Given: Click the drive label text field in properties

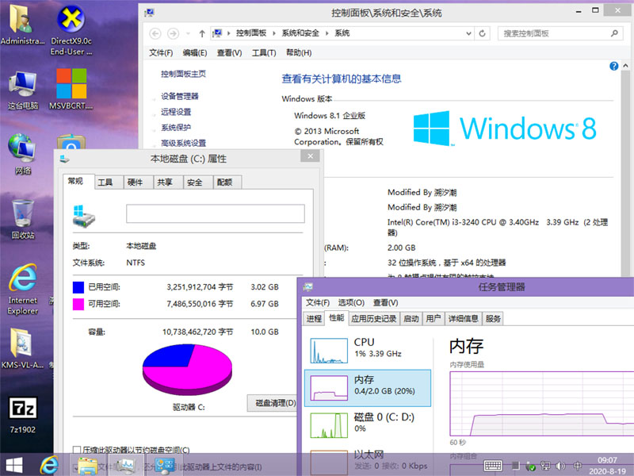Looking at the screenshot, I should (215, 213).
